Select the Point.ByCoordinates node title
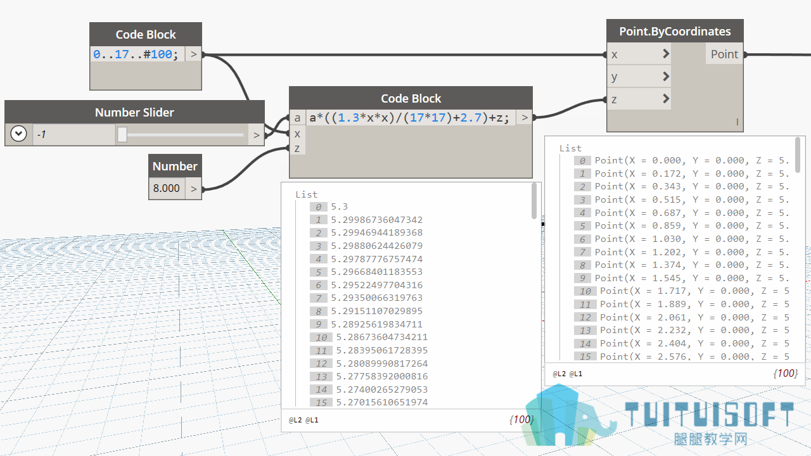 tap(675, 31)
